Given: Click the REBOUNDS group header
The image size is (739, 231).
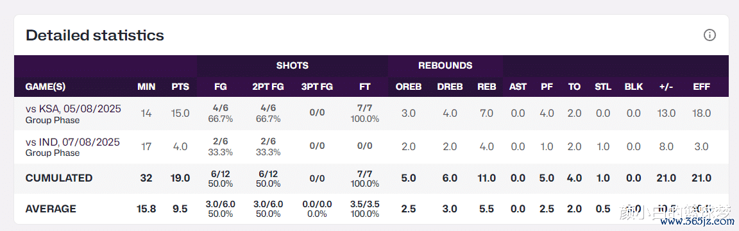Looking at the screenshot, I should point(445,65).
